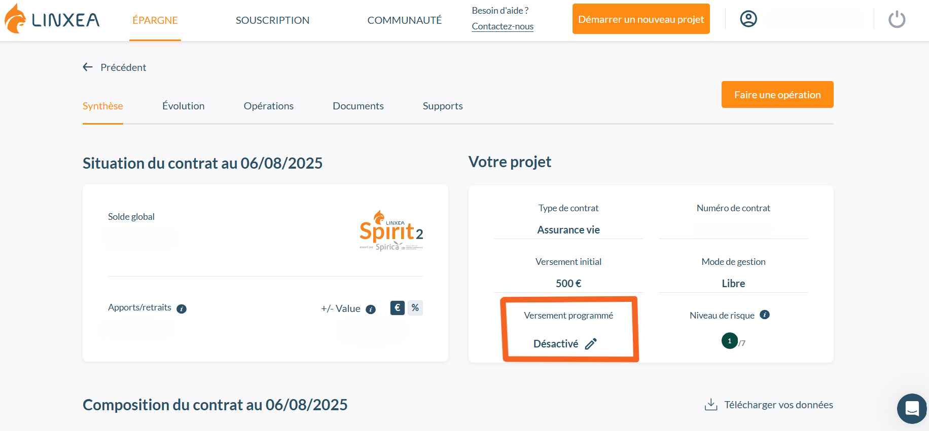Click the back arrow next to Précédent
The width and height of the screenshot is (929, 431).
click(88, 67)
